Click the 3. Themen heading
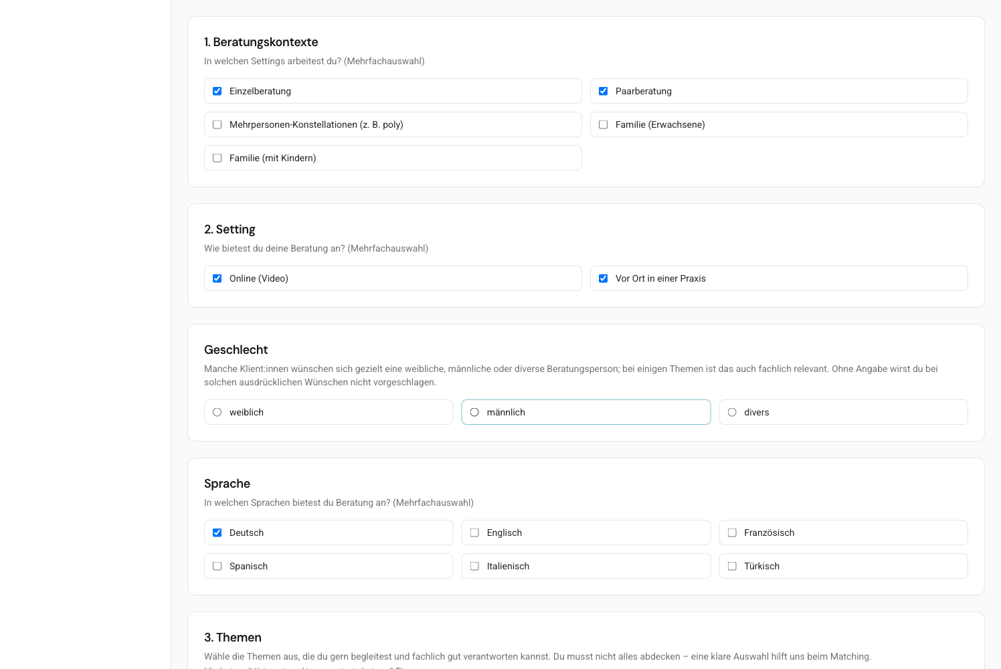The height and width of the screenshot is (669, 1001). point(233,638)
